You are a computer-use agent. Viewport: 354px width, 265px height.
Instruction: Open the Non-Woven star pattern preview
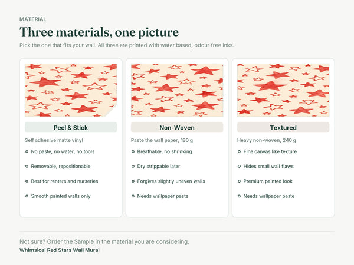tap(177, 90)
